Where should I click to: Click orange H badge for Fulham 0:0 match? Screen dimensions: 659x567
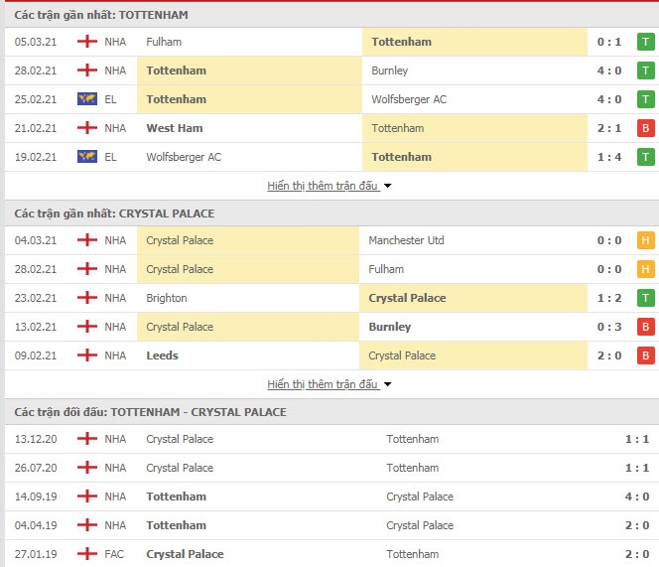click(645, 269)
